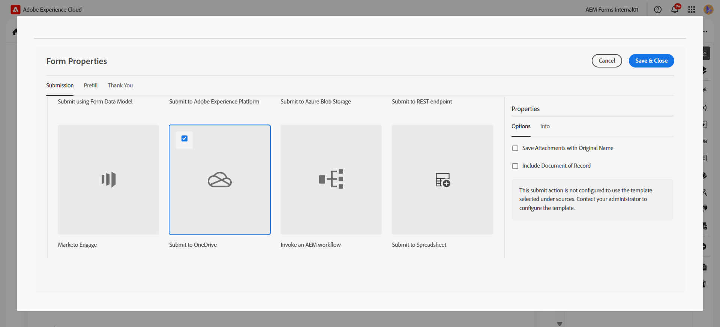
Task: Click the Submit to OneDrive label
Action: tap(193, 245)
